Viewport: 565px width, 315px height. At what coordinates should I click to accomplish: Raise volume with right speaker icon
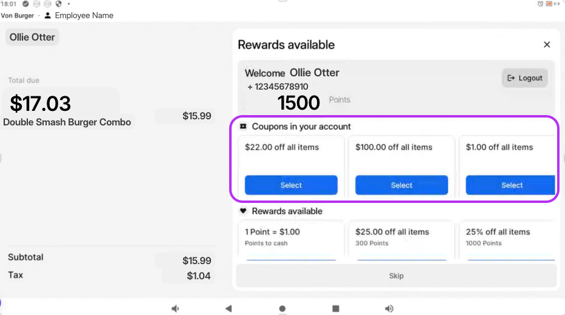point(389,308)
